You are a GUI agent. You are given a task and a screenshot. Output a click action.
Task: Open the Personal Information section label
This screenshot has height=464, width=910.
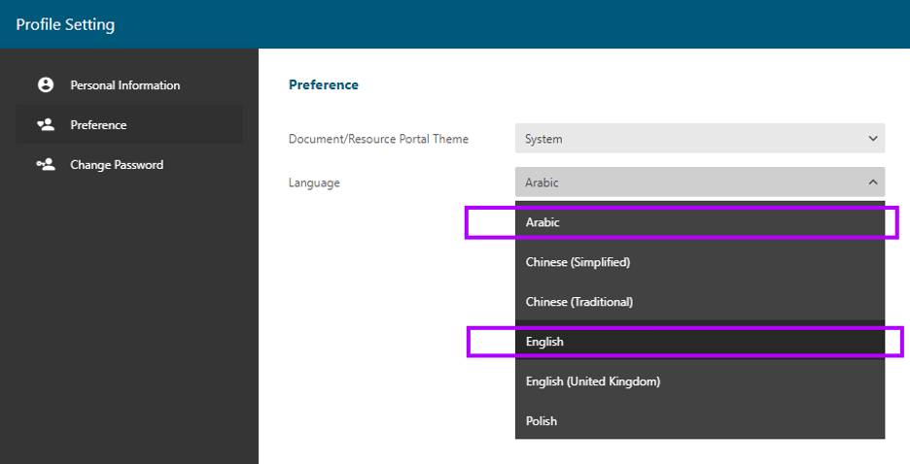(124, 85)
